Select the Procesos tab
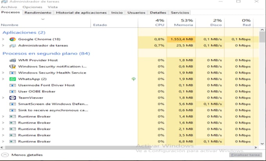The width and height of the screenshot is (266, 161). (11, 13)
